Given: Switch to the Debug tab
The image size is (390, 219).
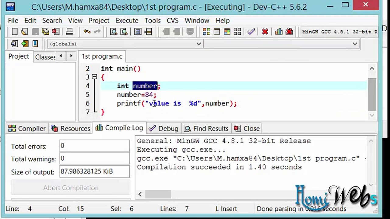Looking at the screenshot, I should 163,129.
